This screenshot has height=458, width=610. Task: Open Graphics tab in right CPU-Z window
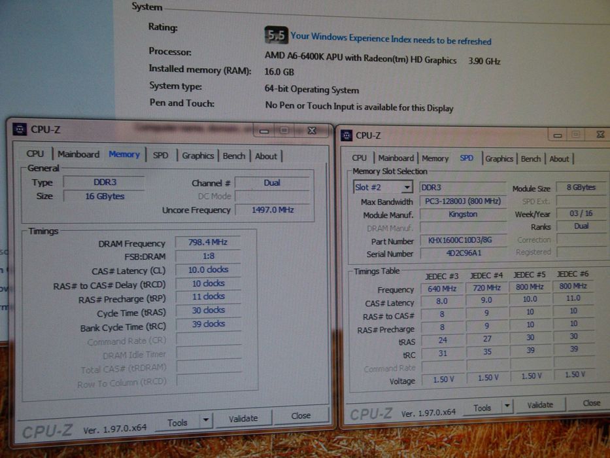[499, 158]
